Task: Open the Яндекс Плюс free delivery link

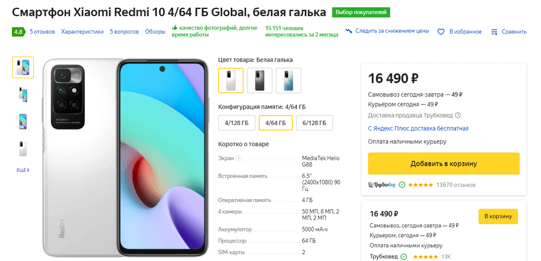Action: tap(418, 128)
